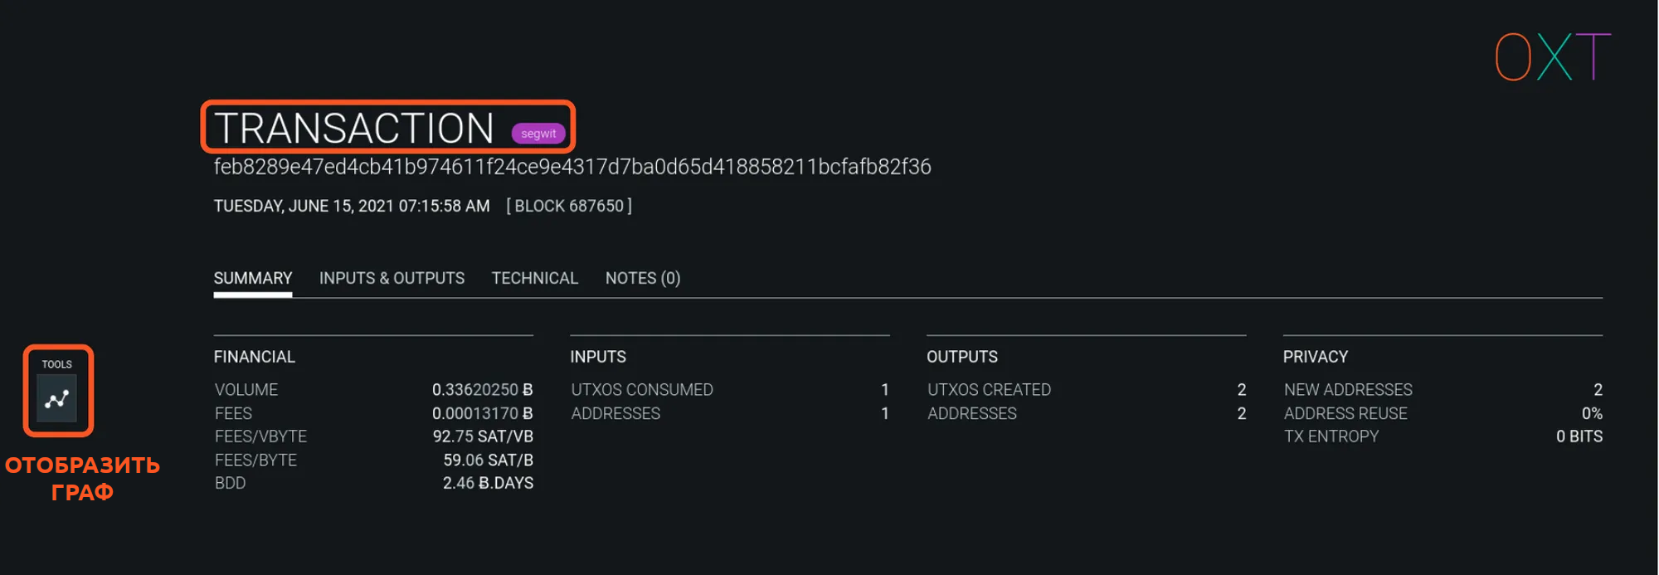
Task: Open the Summary tab
Action: tap(253, 278)
